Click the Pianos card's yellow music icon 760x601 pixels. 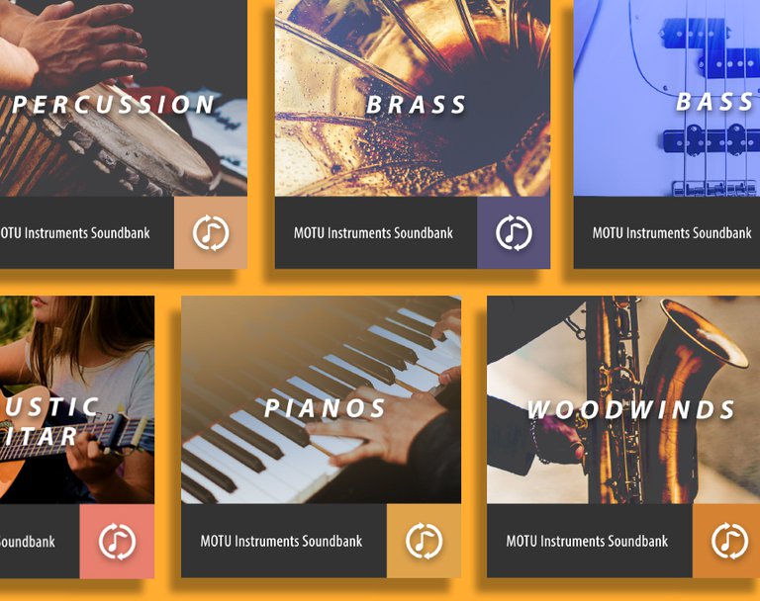point(425,541)
